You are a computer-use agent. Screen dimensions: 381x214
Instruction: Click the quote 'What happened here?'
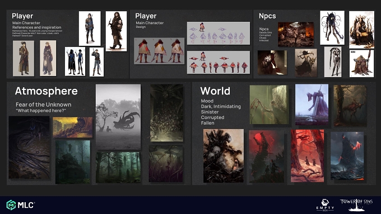[41, 111]
